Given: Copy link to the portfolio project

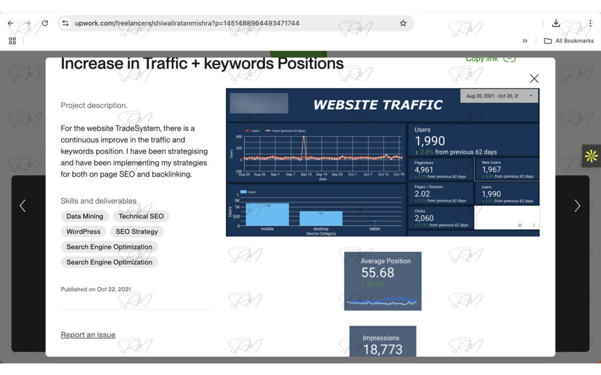Looking at the screenshot, I should [x=490, y=59].
